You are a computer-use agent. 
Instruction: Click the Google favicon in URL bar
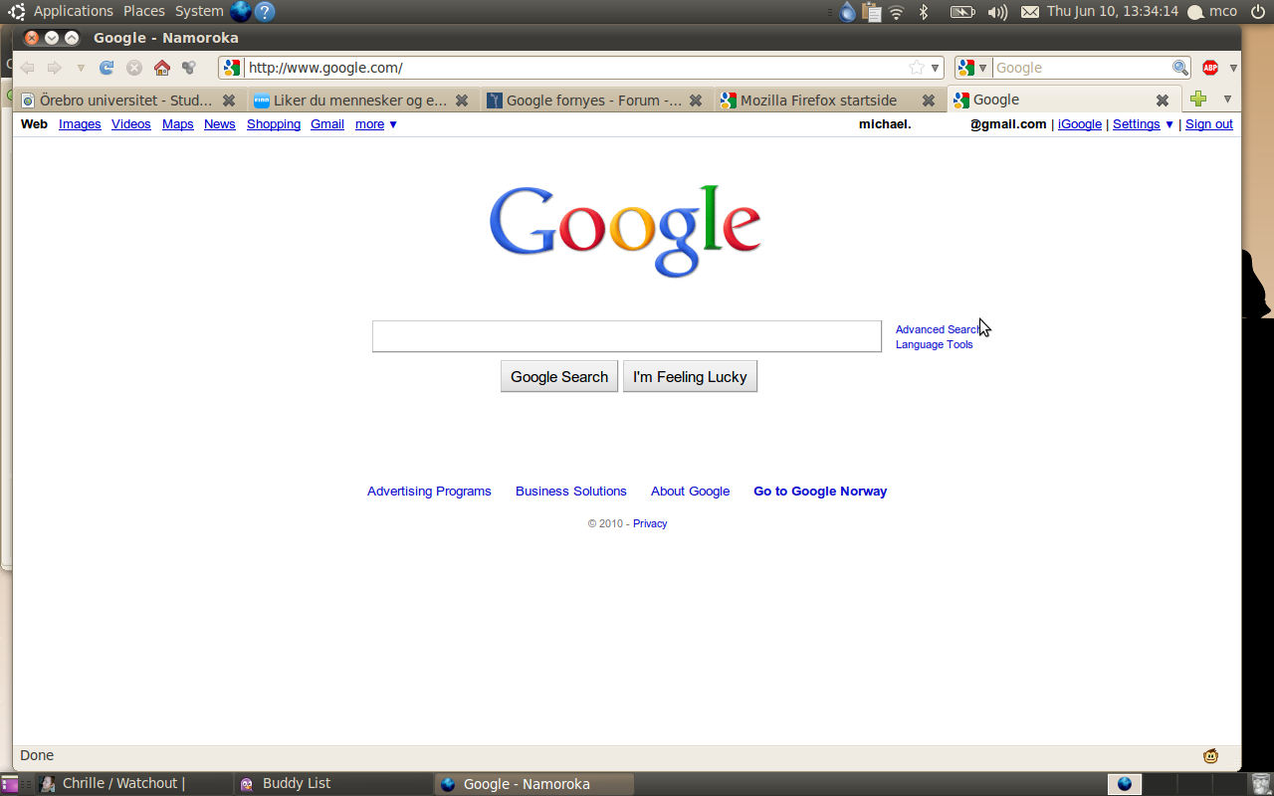click(x=232, y=68)
